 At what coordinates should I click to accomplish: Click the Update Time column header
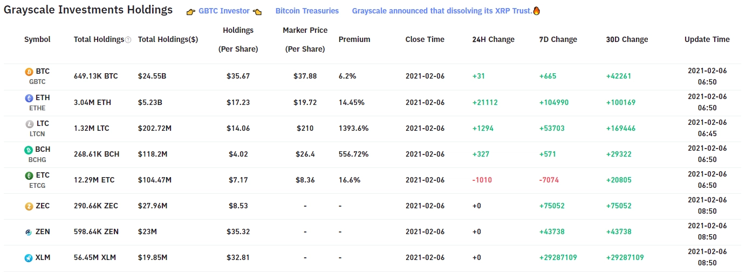707,39
